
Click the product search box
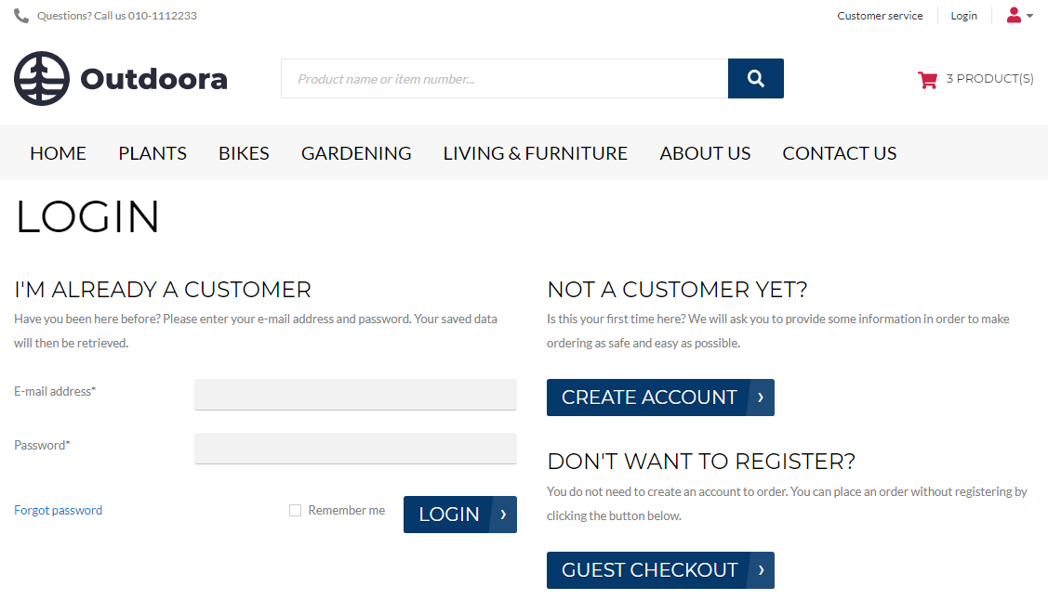[x=505, y=79]
